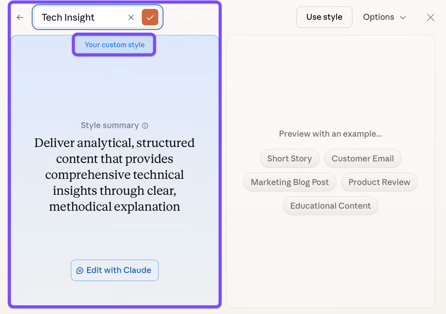Image resolution: width=446 pixels, height=314 pixels.
Task: Close the style panel with the top-right X
Action: (431, 17)
